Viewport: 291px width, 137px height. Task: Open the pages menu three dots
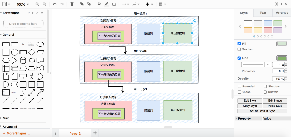[x=55, y=133]
